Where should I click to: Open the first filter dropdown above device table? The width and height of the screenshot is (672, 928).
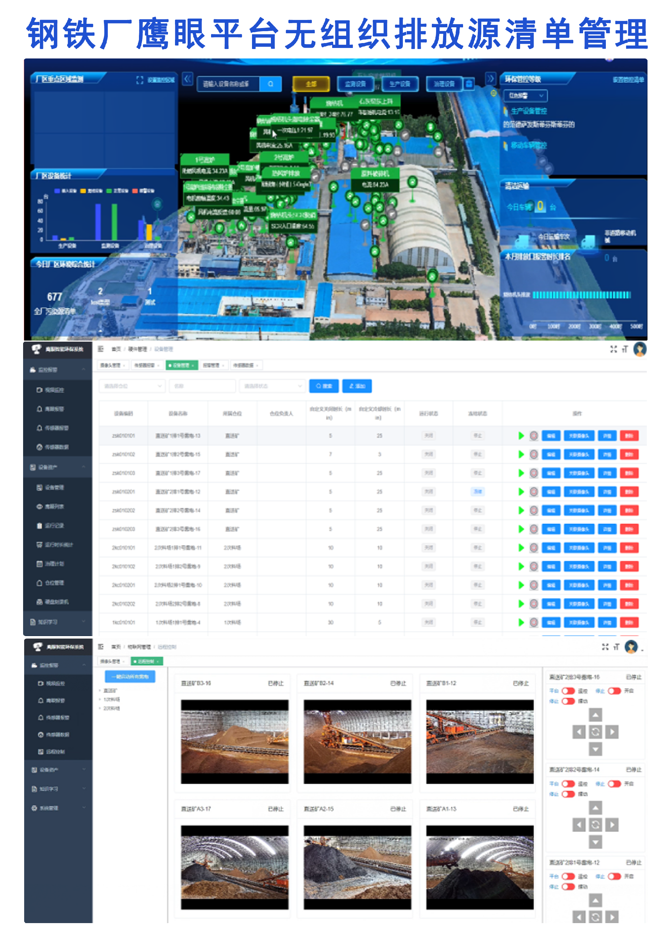coord(132,386)
